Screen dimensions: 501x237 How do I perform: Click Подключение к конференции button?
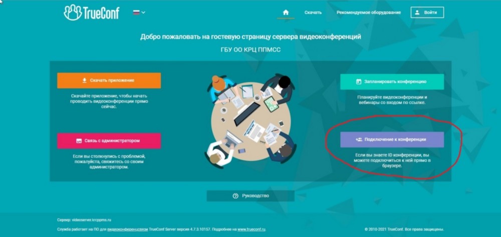392,139
